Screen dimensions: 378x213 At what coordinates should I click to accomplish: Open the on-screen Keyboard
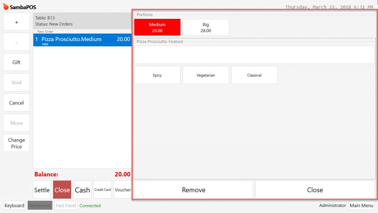pos(14,205)
